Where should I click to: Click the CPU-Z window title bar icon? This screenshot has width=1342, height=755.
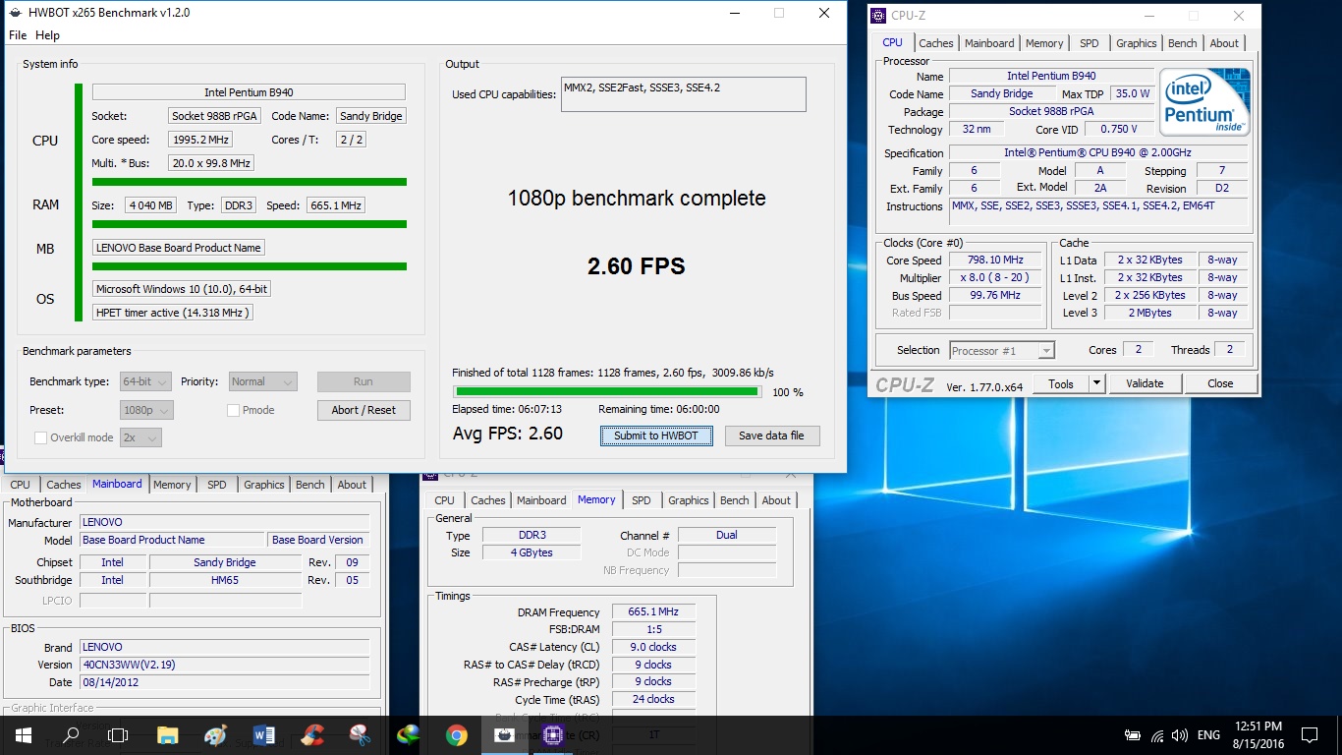point(879,16)
